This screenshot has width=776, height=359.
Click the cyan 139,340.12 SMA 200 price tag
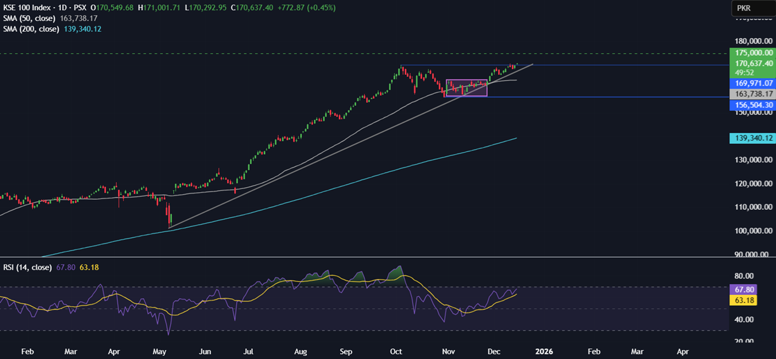point(753,138)
